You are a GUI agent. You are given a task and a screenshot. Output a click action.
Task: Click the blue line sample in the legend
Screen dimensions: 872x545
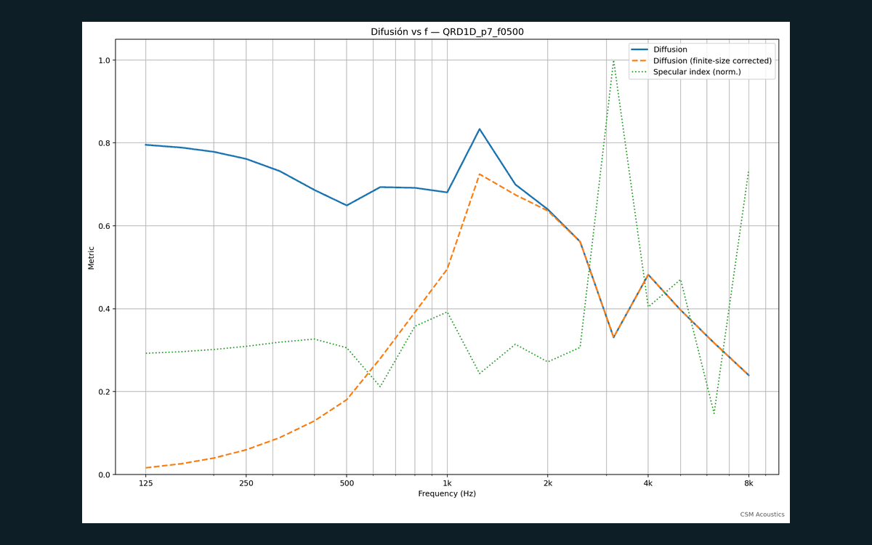click(x=640, y=49)
